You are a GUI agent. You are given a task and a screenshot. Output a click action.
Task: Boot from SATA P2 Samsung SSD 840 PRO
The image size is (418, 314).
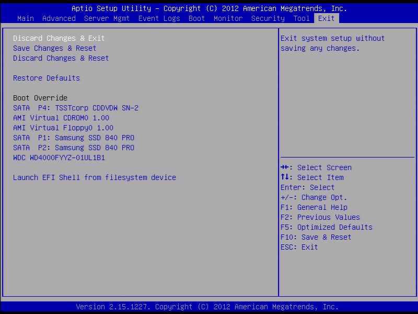coord(74,148)
